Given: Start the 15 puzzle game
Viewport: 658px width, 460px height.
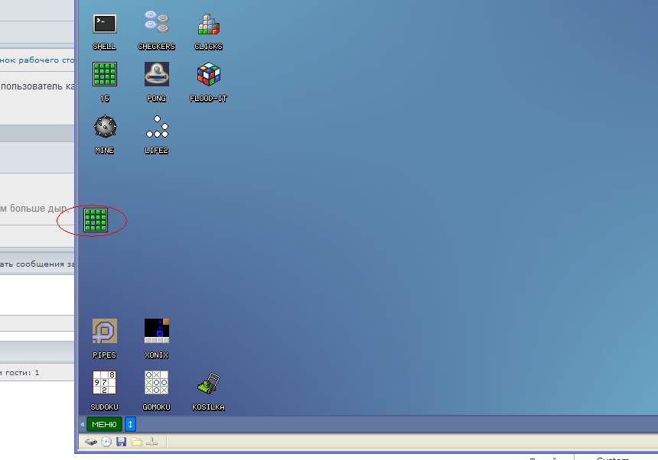Looking at the screenshot, I should tap(105, 75).
